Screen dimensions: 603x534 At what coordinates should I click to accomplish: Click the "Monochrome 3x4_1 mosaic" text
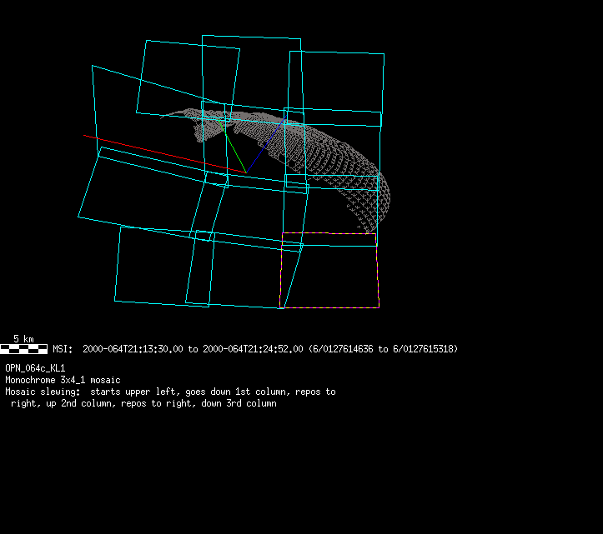pyautogui.click(x=63, y=381)
